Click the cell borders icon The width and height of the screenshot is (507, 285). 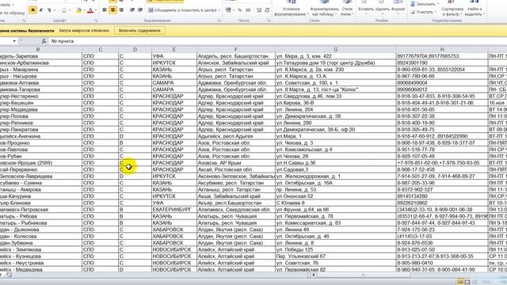pos(63,10)
